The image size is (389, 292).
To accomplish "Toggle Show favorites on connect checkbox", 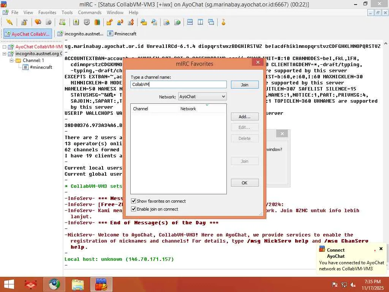I will (133, 201).
